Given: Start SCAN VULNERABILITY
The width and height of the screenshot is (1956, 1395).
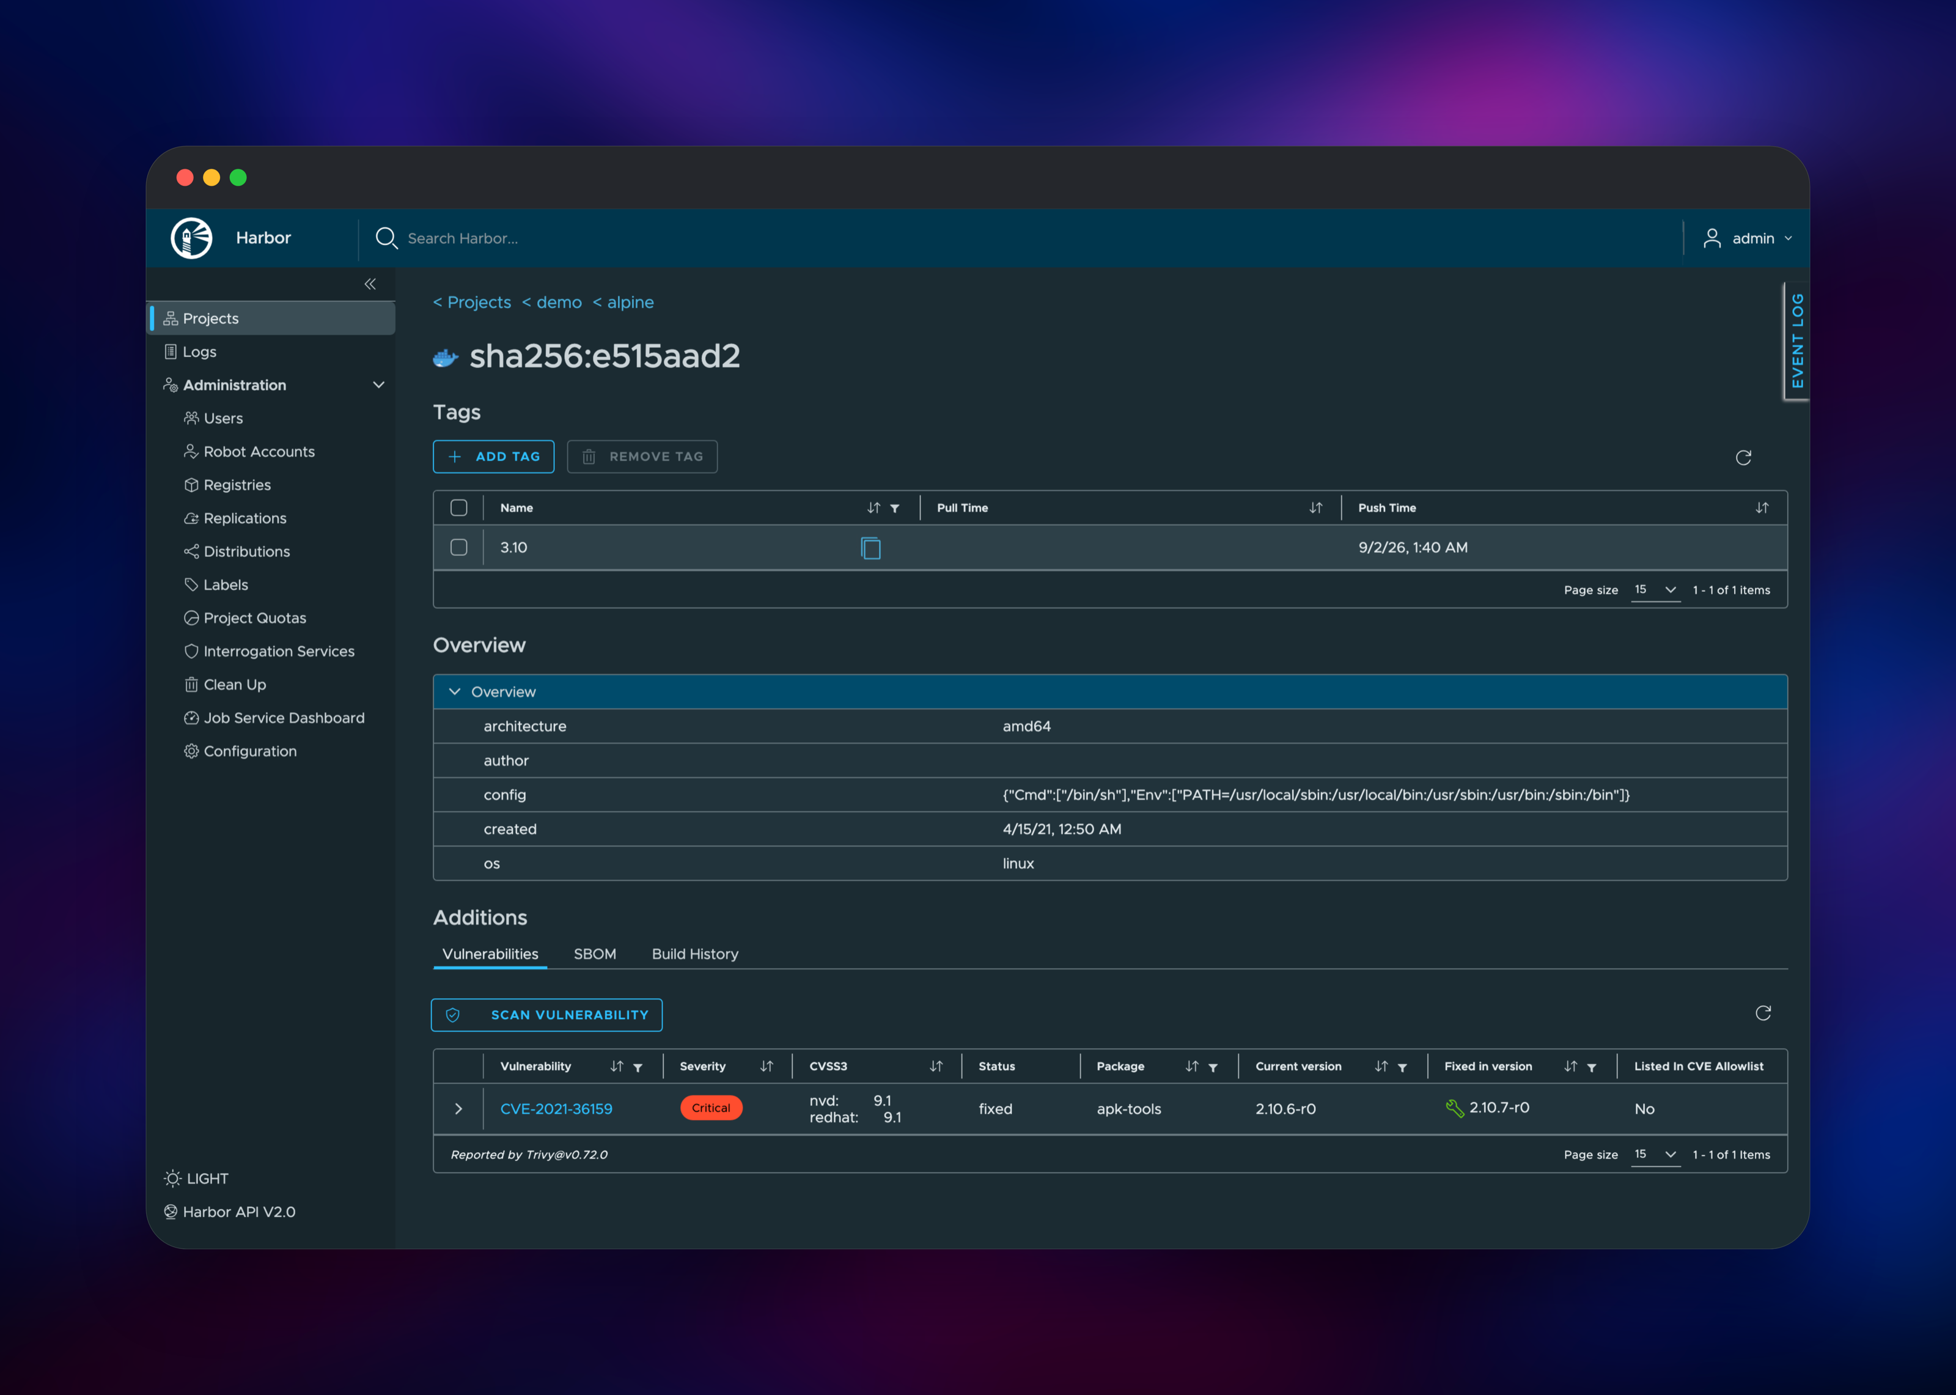Looking at the screenshot, I should tap(547, 1015).
